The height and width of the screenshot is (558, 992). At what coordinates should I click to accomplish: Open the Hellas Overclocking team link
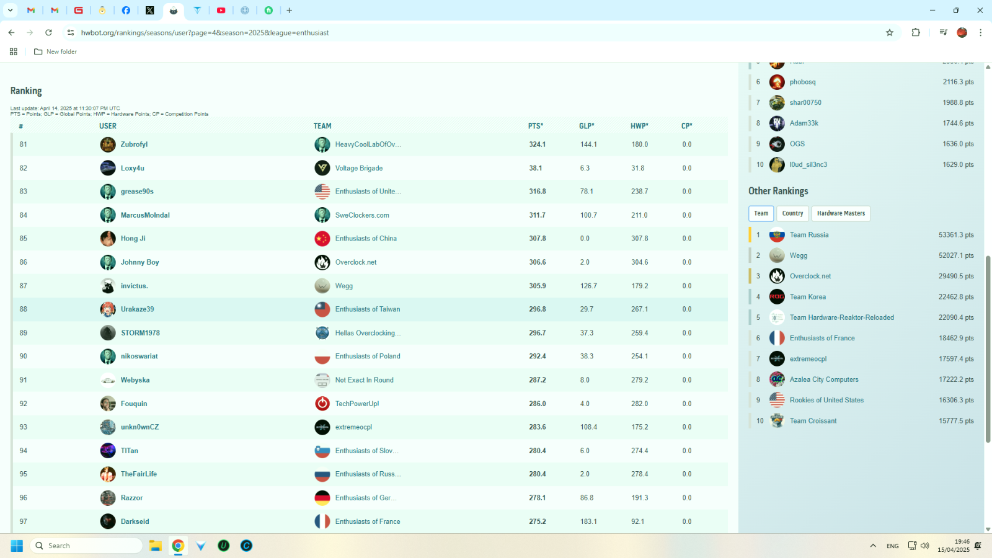point(368,333)
